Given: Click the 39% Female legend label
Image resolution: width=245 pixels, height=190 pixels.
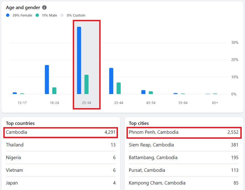Looking at the screenshot, I should (x=22, y=15).
